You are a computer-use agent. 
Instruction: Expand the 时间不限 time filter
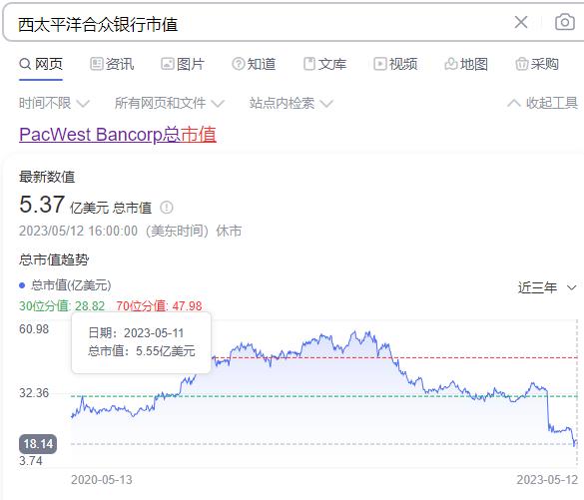pos(54,103)
